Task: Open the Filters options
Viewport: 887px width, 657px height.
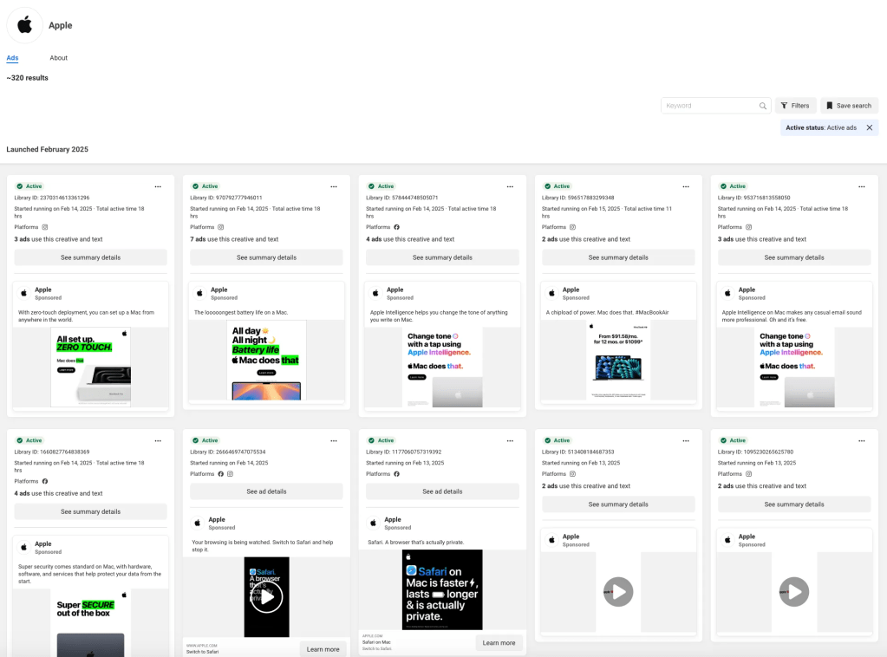Action: point(795,106)
